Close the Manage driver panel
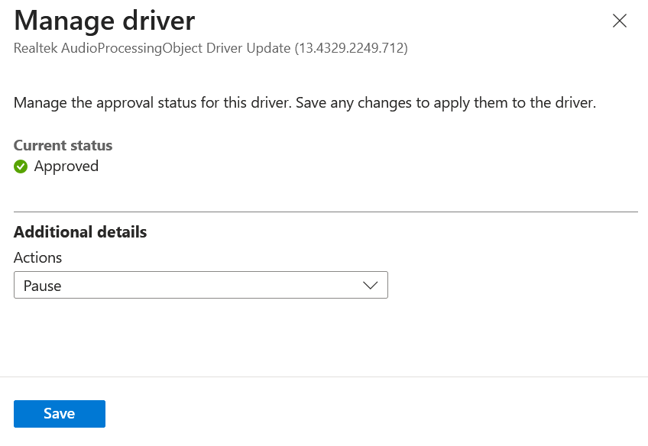 pyautogui.click(x=620, y=21)
